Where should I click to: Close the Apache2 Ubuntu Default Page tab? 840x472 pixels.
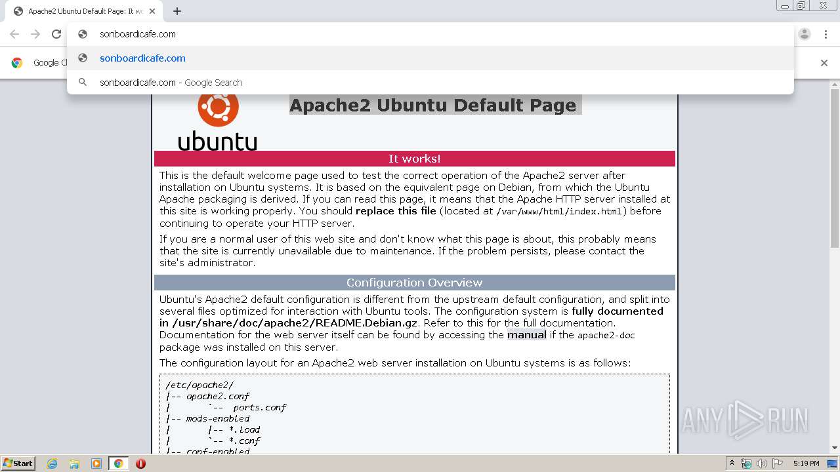(153, 11)
